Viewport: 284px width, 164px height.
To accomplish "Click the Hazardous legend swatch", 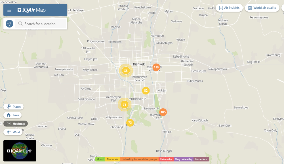I will pos(201,159).
